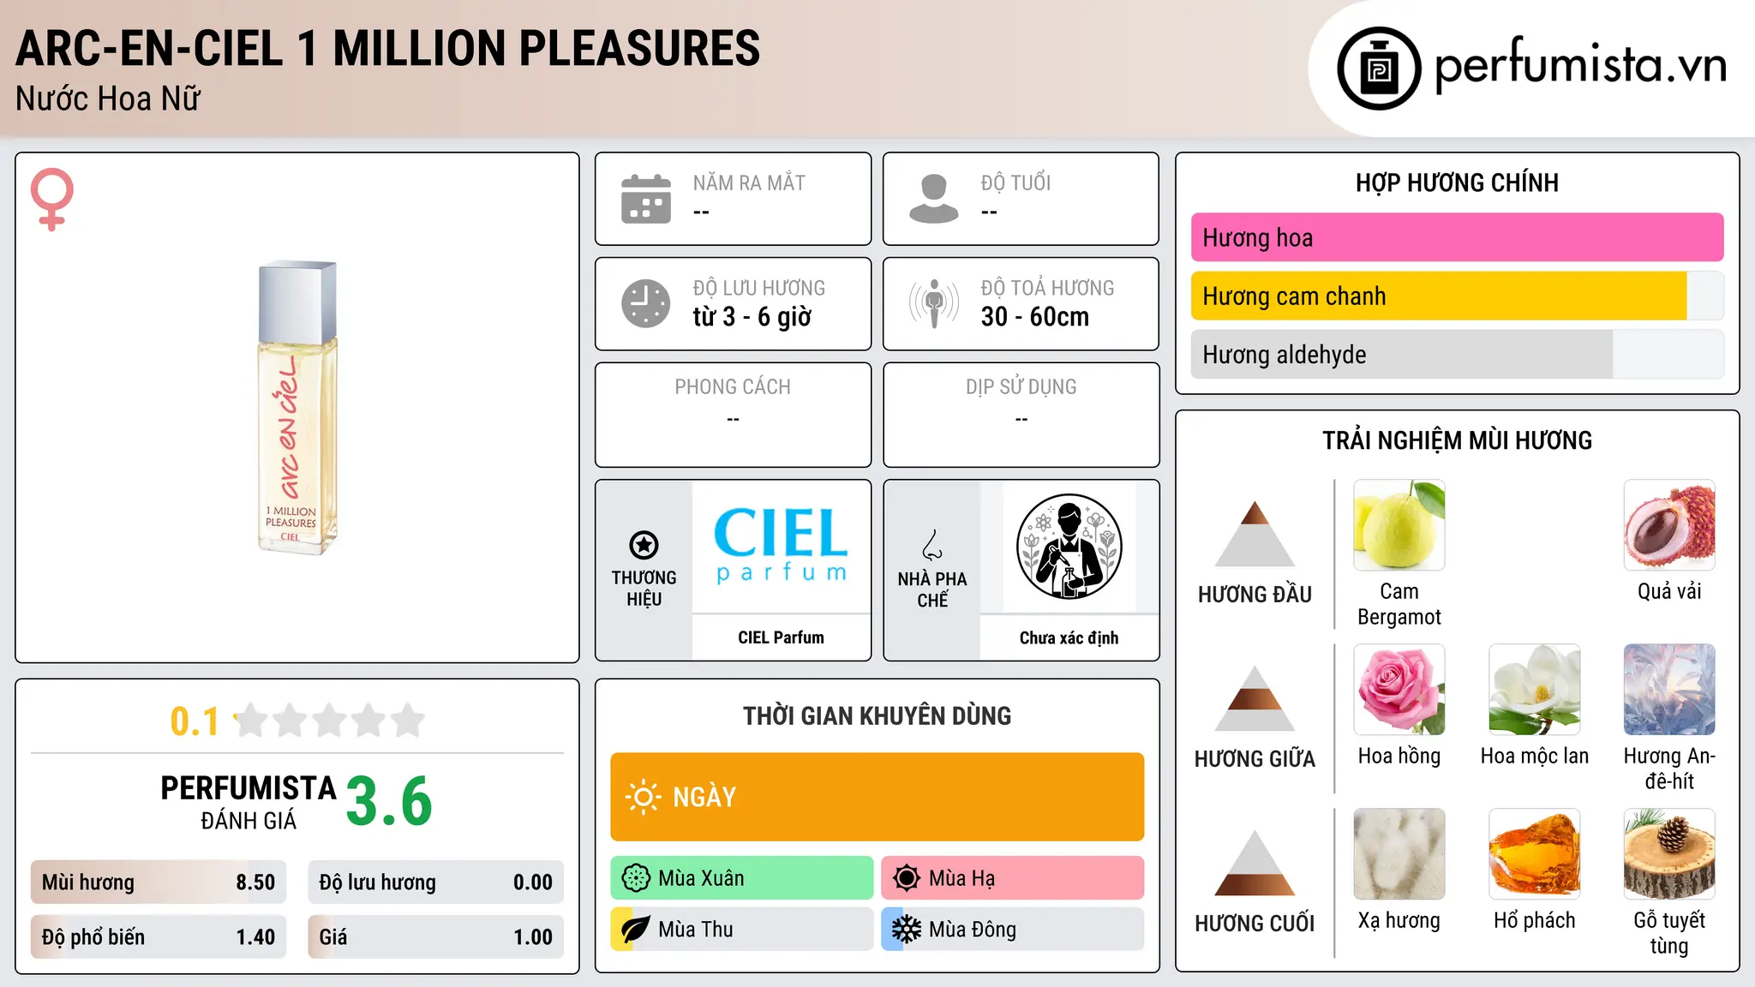The image size is (1755, 987).
Task: Click the DỊP SỬ DỤNG occasion label
Action: pyautogui.click(x=1021, y=387)
